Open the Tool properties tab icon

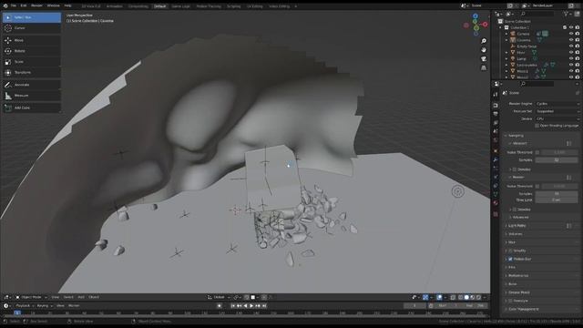[496, 95]
